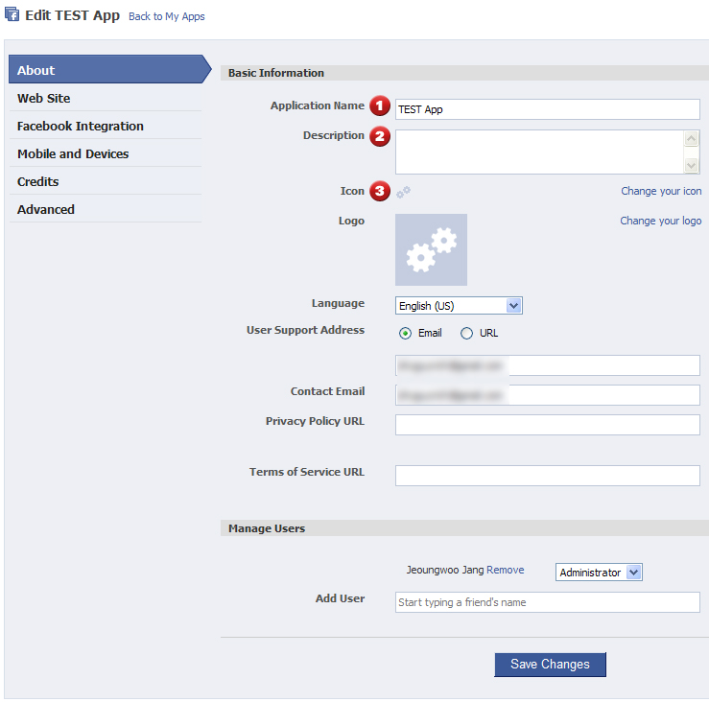Click the Basic Information section header

click(464, 73)
